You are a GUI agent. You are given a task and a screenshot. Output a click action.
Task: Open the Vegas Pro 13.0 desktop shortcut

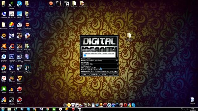pyautogui.click(x=27, y=69)
